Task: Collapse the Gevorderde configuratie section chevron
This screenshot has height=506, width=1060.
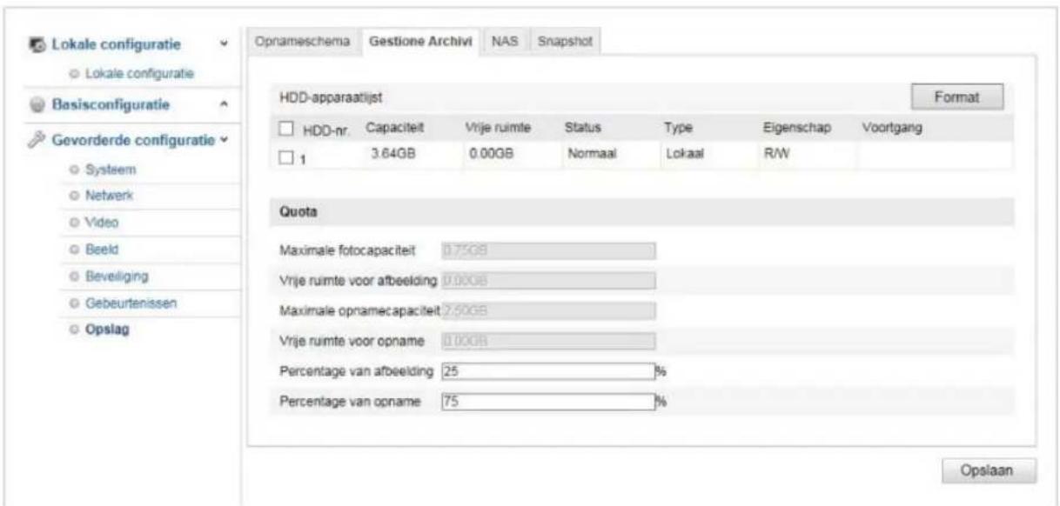Action: click(x=225, y=139)
